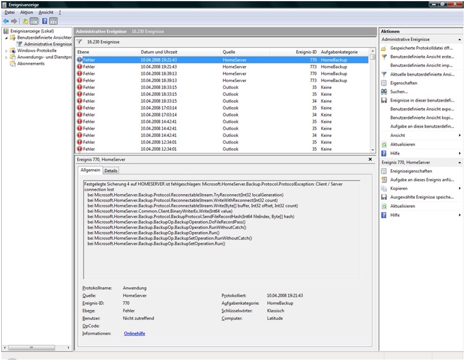
Task: Select the Outlook event ID 34 at 18:33:15
Action: [222, 101]
